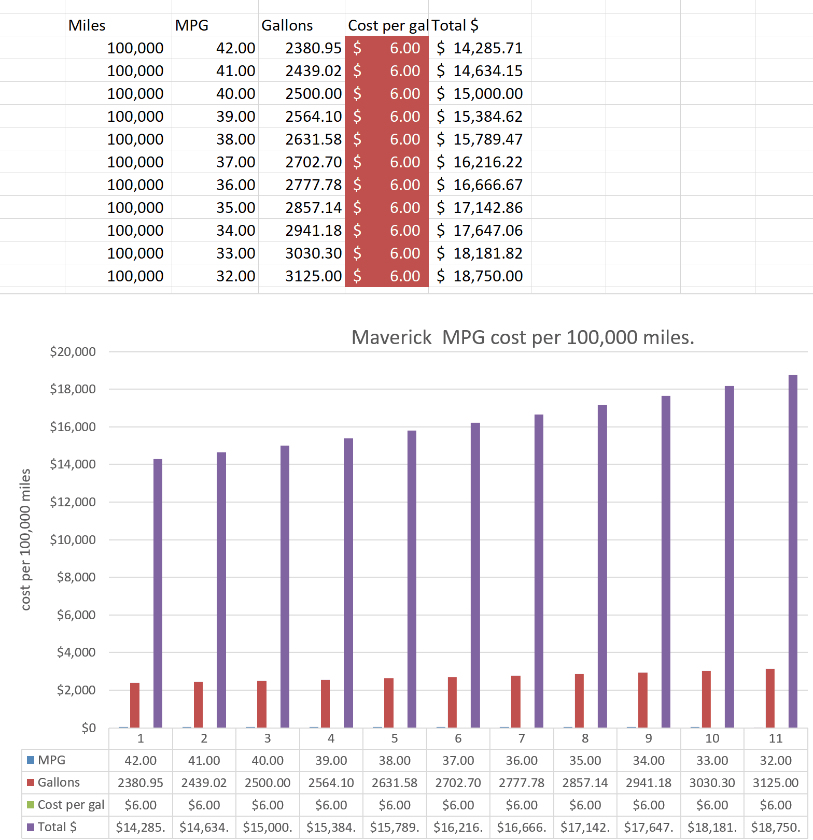This screenshot has height=840, width=813.
Task: Click the 'Cost per gal' legend label in the chart table
Action: point(71,805)
